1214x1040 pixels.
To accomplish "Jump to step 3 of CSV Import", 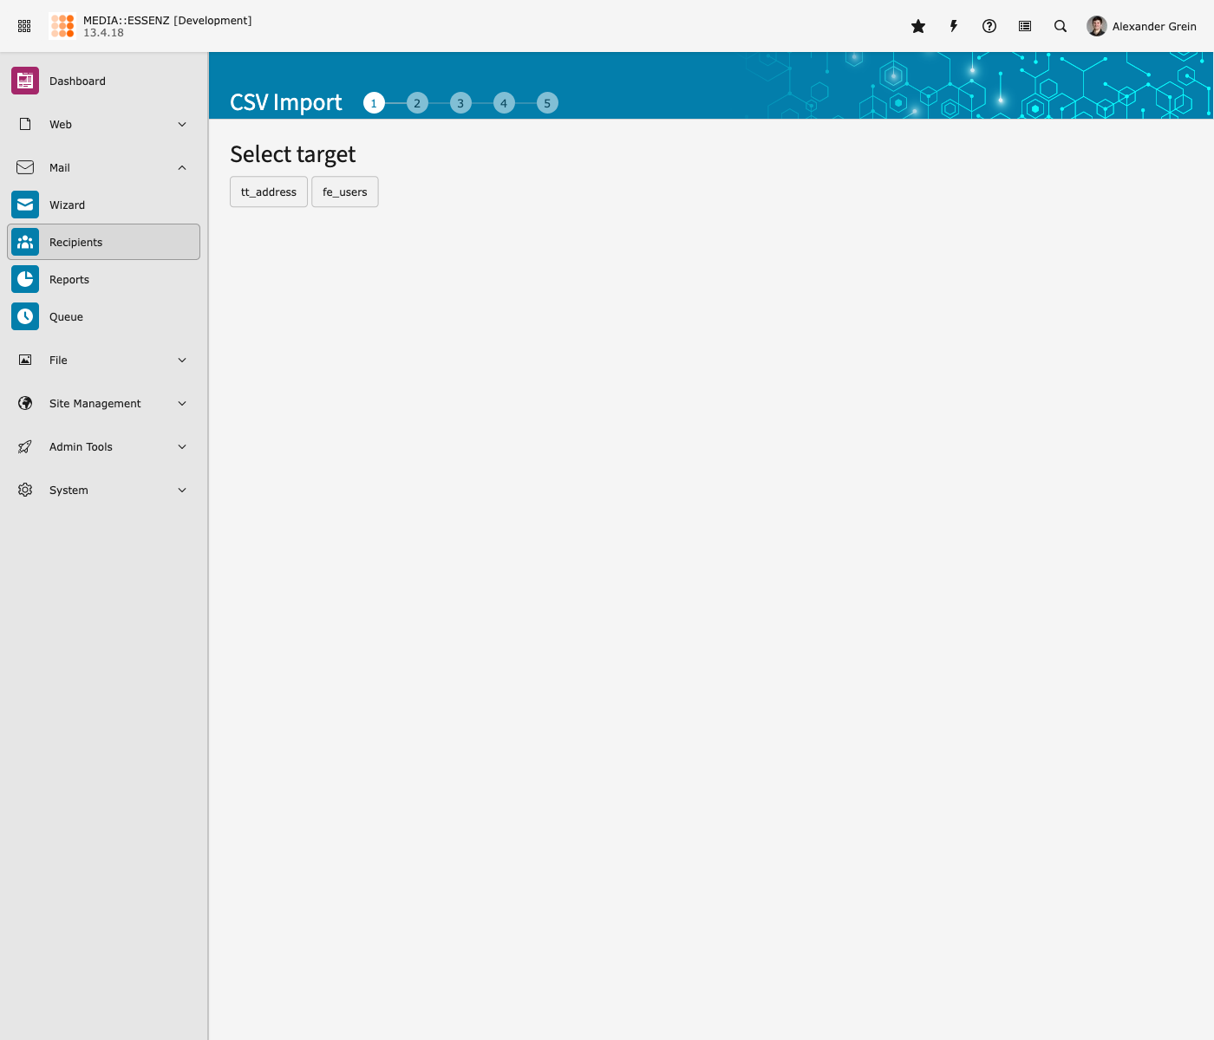I will [460, 103].
